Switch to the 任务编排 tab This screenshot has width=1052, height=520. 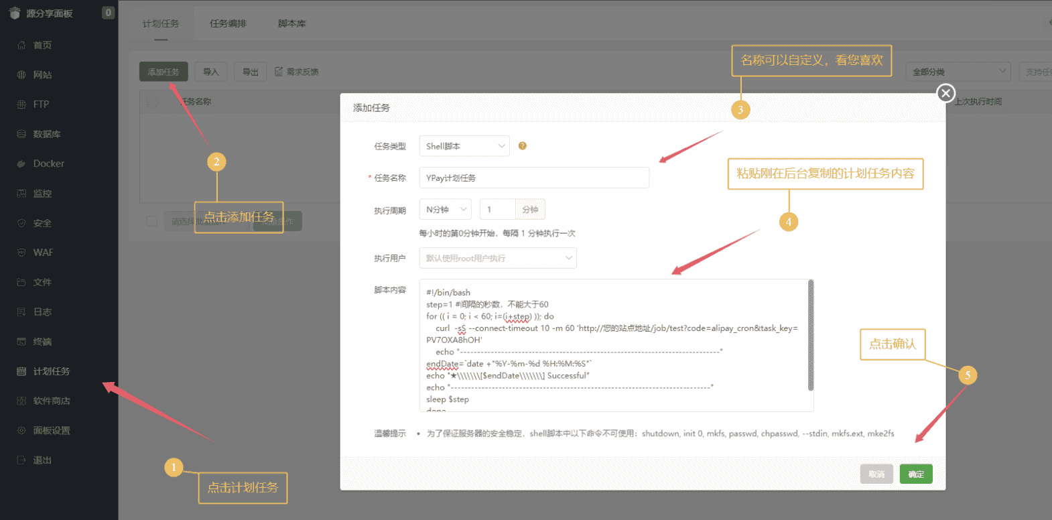(x=228, y=23)
